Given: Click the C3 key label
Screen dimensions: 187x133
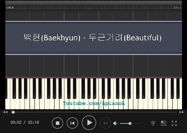Looking at the screenshot, I should (101, 107).
